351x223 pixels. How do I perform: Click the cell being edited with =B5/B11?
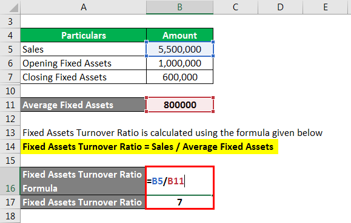[180, 181]
